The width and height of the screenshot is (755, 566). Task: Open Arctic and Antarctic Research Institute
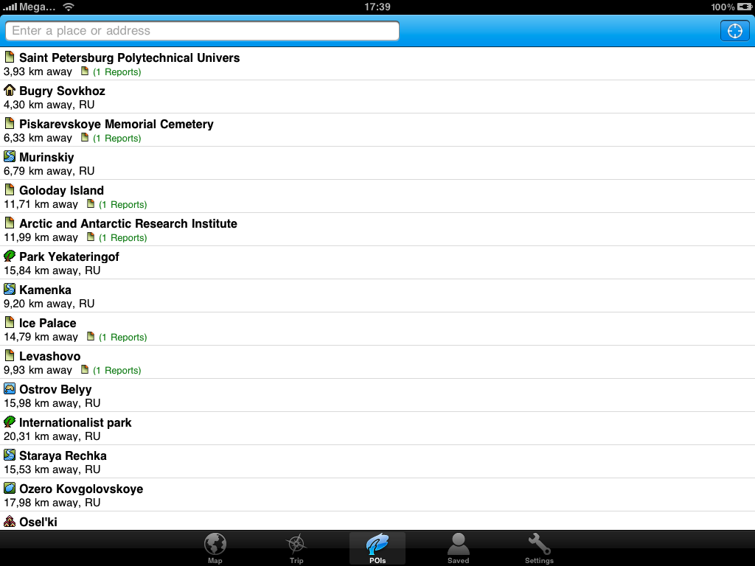[x=377, y=230]
